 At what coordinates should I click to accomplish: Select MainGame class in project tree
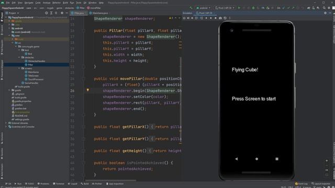point(32,72)
